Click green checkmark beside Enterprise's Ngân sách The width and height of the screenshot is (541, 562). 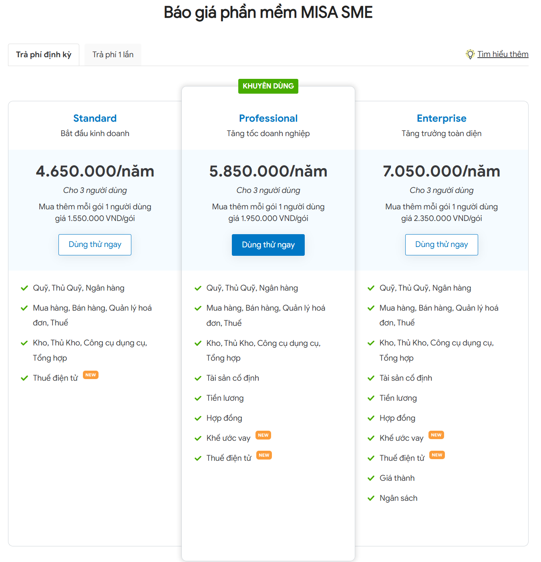371,498
